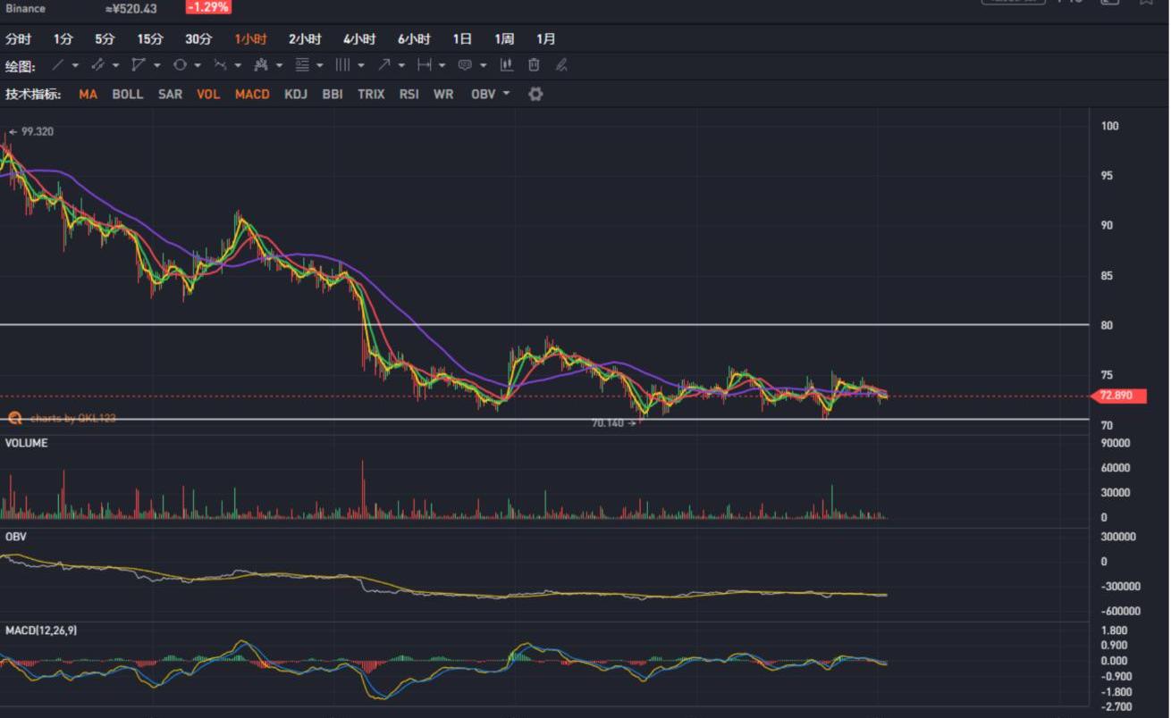1171x718 pixels.
Task: Switch to the 1日 timeframe
Action: click(x=462, y=39)
